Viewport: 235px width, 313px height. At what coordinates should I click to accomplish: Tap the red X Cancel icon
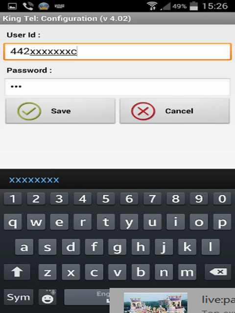pos(143,111)
